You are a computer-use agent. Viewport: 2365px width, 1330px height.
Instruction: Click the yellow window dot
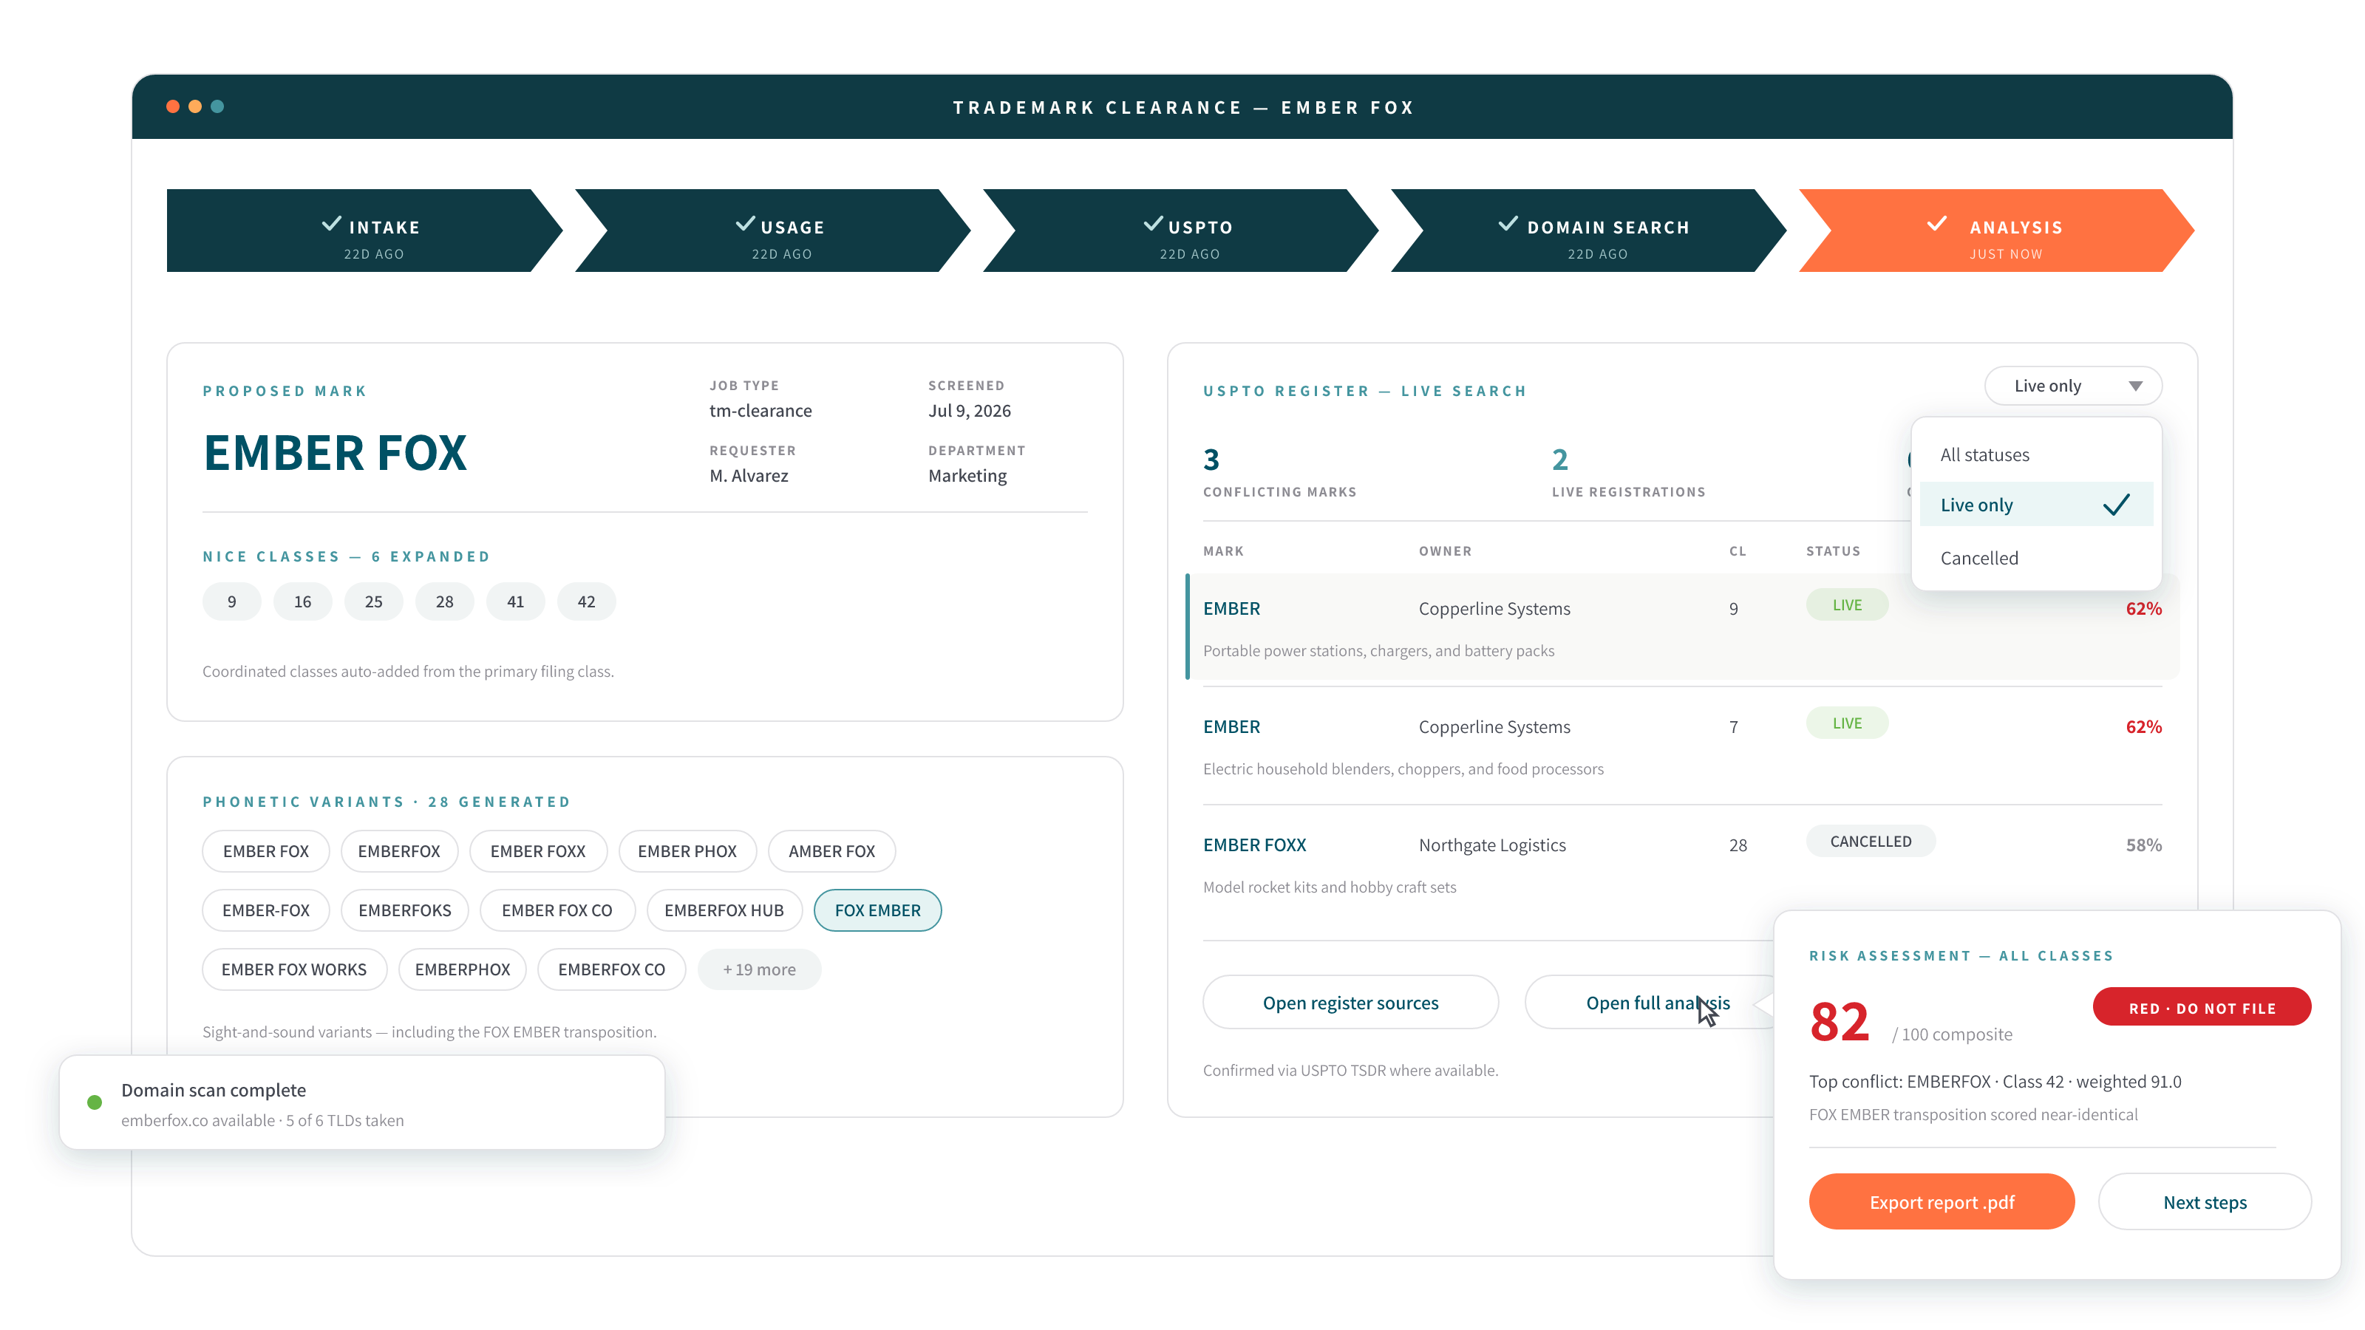[x=194, y=106]
